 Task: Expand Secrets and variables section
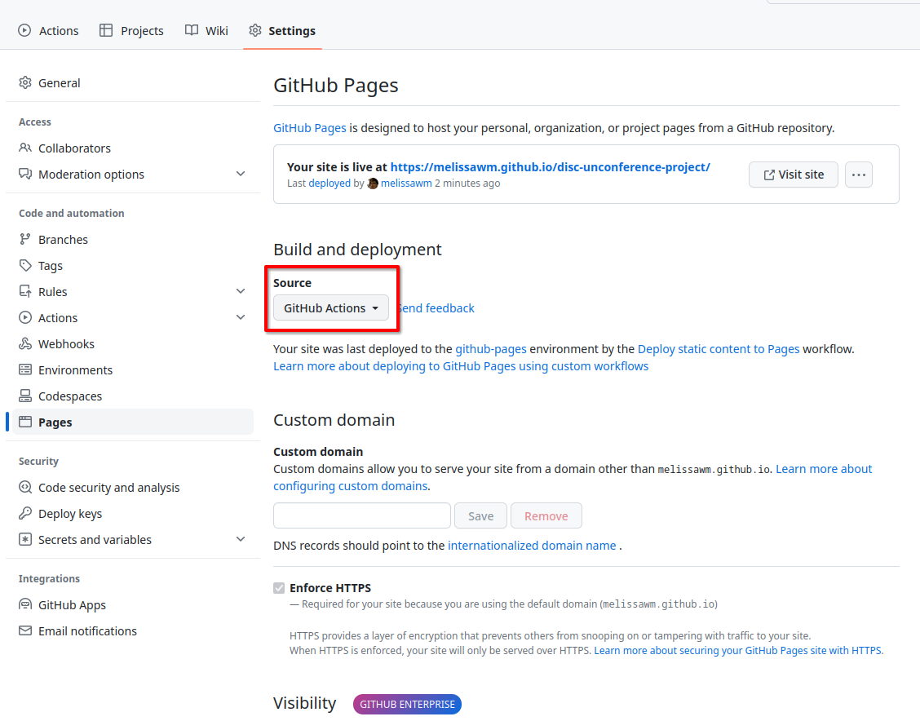[241, 540]
